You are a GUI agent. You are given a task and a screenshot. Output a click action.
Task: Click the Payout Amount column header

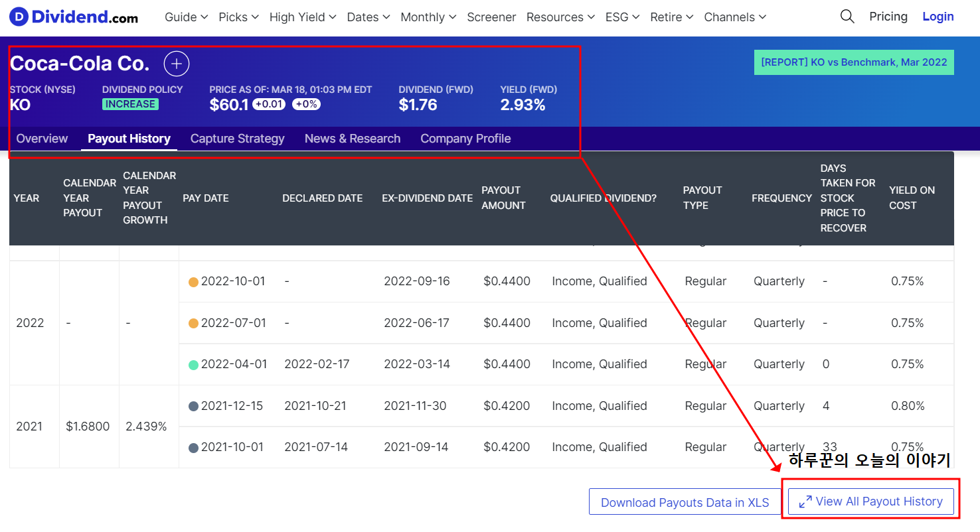click(x=503, y=198)
